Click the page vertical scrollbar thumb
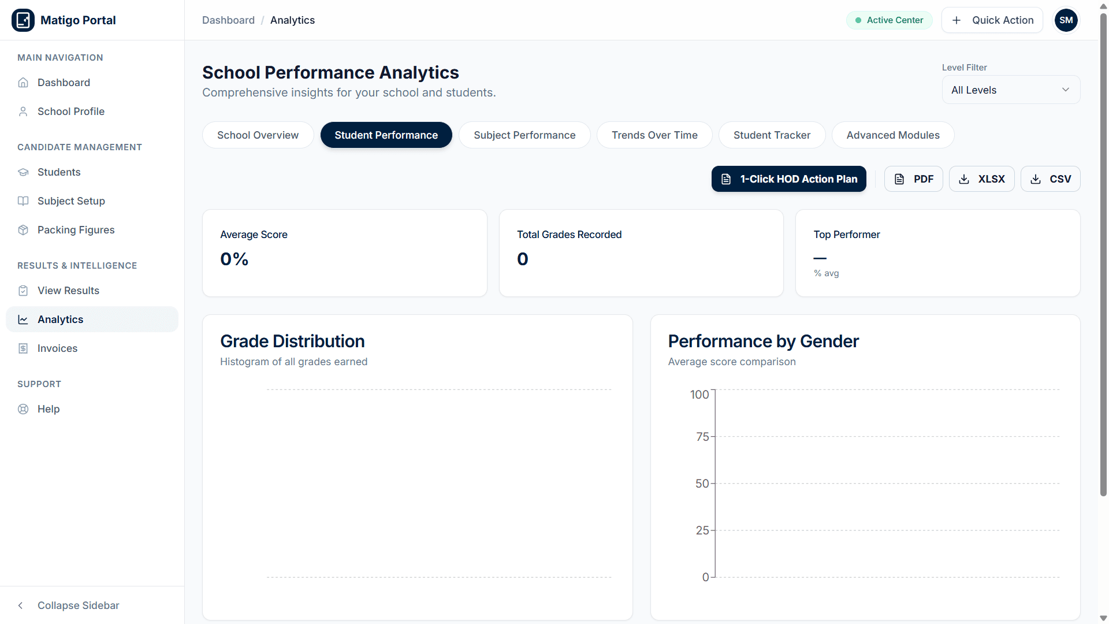Viewport: 1109px width, 624px height. coord(1103,254)
